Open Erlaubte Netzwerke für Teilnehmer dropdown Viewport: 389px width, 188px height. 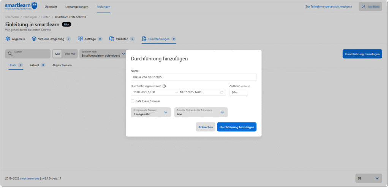(201, 112)
